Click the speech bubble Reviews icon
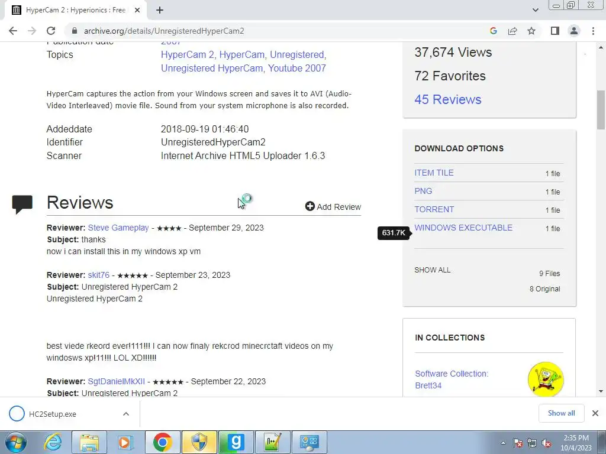Viewport: 606px width, 454px height. click(22, 204)
